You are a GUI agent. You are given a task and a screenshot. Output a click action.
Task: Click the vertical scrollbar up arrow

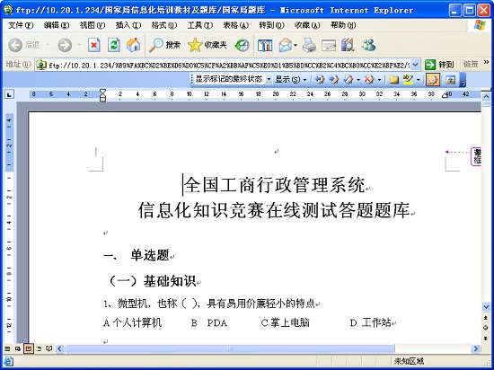tap(486, 96)
